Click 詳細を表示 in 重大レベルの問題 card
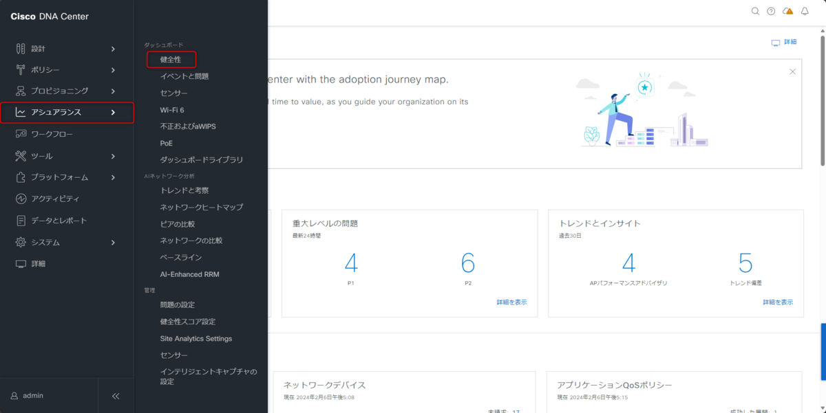The height and width of the screenshot is (413, 826). (x=512, y=302)
